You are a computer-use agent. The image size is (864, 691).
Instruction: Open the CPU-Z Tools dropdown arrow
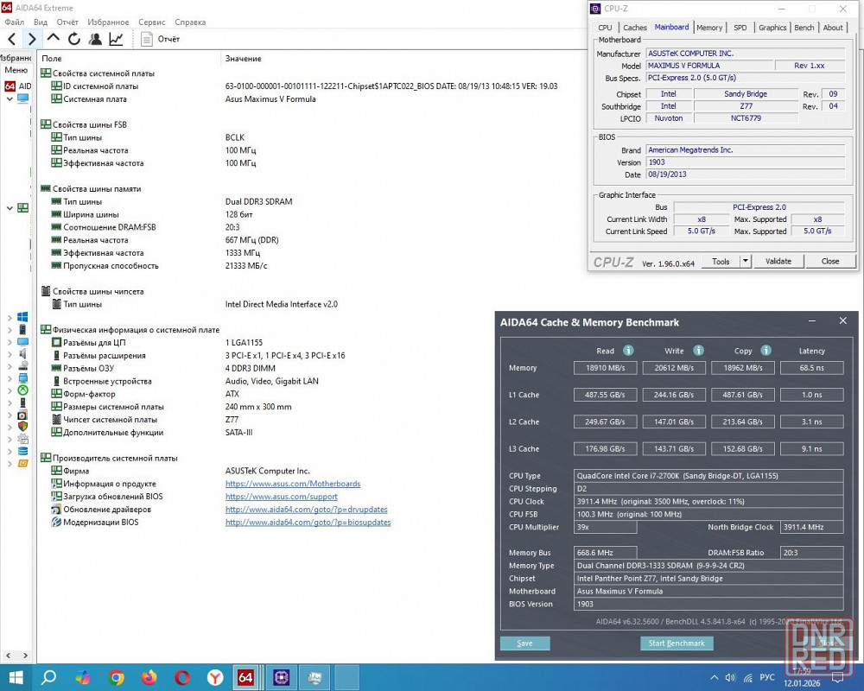pyautogui.click(x=745, y=261)
